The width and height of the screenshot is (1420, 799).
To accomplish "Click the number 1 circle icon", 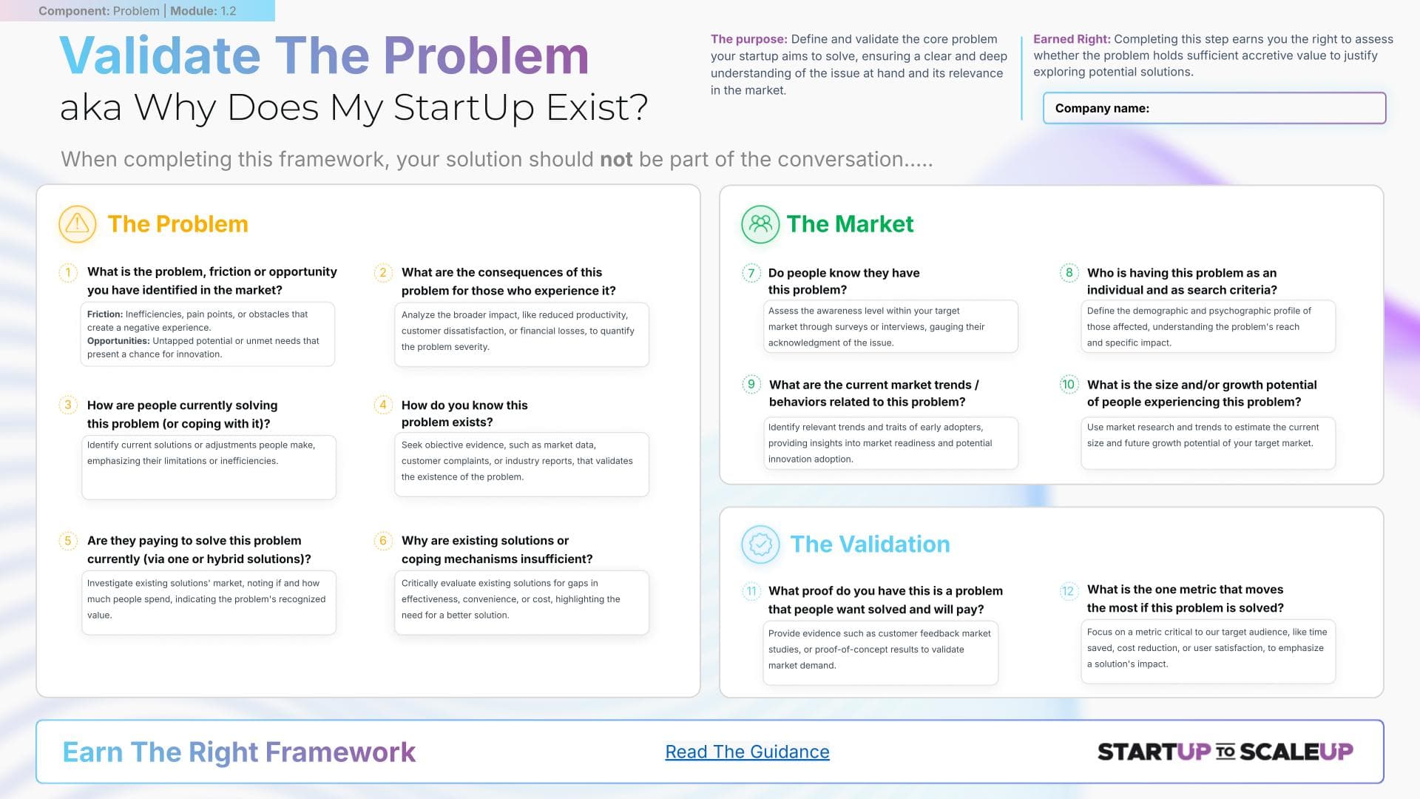I will point(68,272).
